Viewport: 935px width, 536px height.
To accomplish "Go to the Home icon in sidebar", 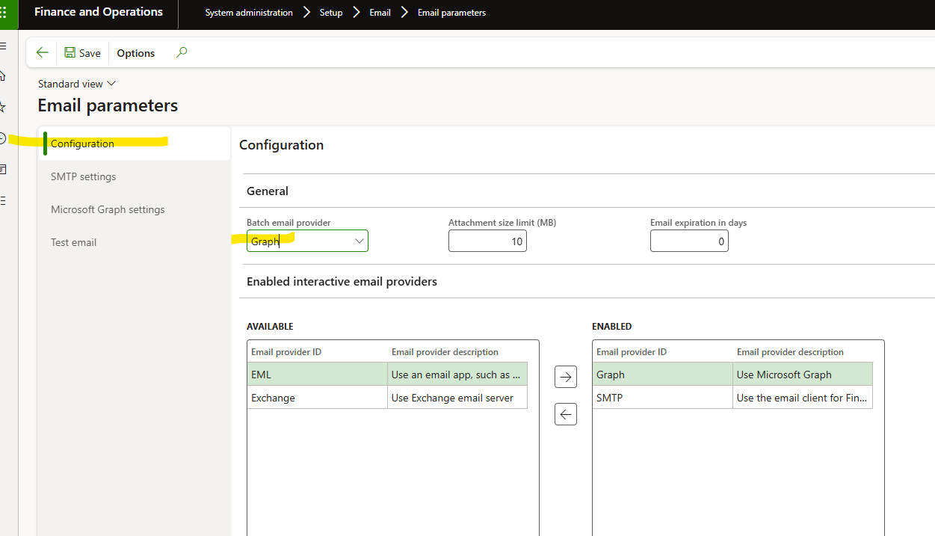I will pos(3,76).
